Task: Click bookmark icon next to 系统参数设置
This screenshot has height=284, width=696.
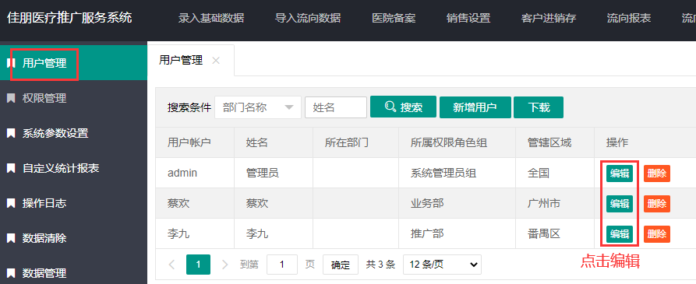Action: 11,133
